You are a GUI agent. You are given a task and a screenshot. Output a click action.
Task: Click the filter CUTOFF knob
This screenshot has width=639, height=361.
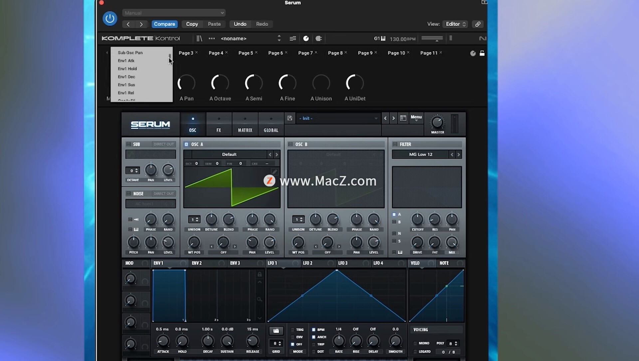pos(417,220)
